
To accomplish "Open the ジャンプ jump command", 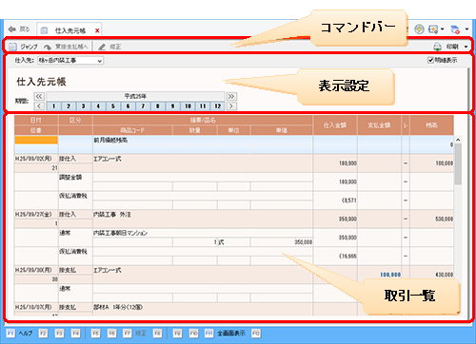I will pos(24,47).
